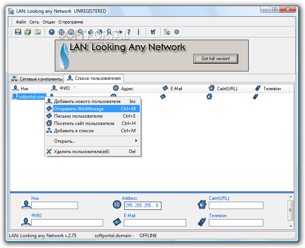Click the round blue up-arrow toolbar icon

pyautogui.click(x=52, y=32)
